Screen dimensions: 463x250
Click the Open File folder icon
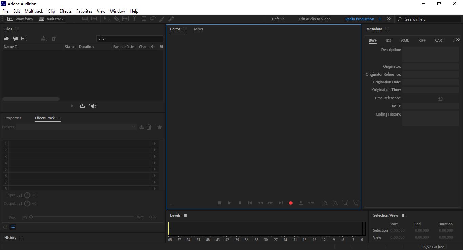(x=6, y=39)
